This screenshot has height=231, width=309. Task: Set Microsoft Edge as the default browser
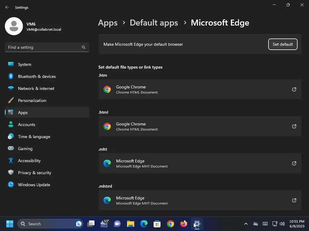tap(283, 44)
